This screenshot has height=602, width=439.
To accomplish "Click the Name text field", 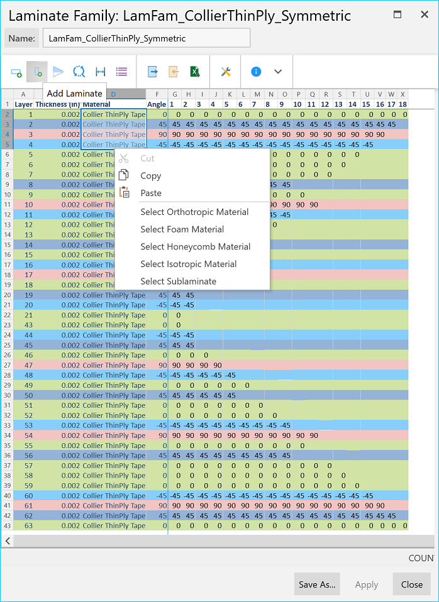I will pos(147,38).
